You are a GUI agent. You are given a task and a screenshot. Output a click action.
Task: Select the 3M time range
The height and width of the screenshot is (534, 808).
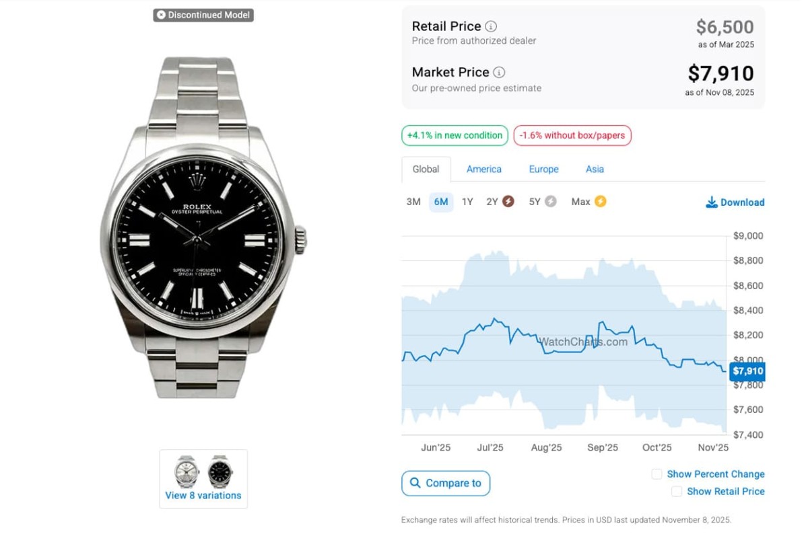tap(413, 202)
